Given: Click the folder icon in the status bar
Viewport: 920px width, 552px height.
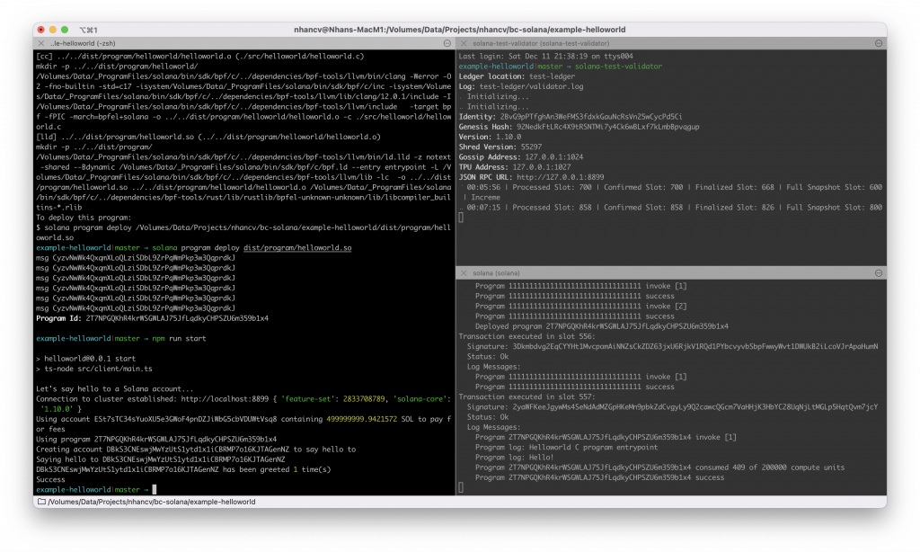Looking at the screenshot, I should (41, 502).
